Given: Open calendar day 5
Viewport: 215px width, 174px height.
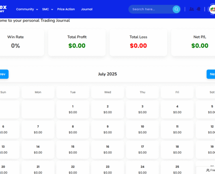Looking at the screenshot, I should [206, 109].
